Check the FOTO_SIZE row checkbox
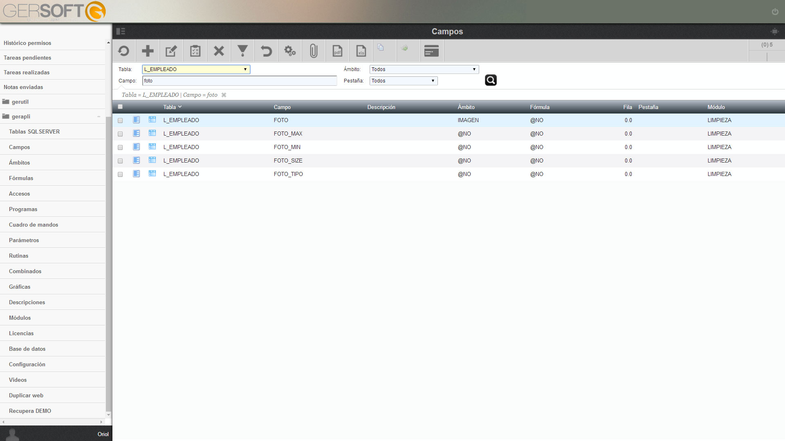785x441 pixels. pos(120,161)
